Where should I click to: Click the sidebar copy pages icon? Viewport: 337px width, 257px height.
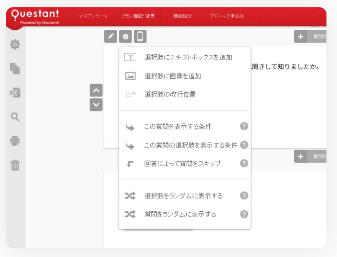click(15, 69)
